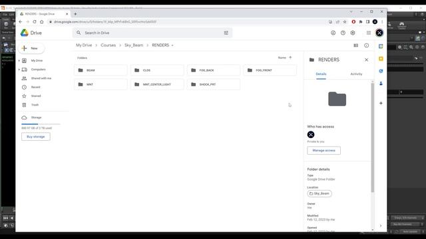Image resolution: width=426 pixels, height=239 pixels.
Task: Open Recent files
Action: pyautogui.click(x=35, y=87)
